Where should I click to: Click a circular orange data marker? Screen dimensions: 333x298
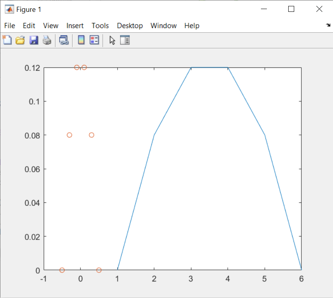coord(70,135)
